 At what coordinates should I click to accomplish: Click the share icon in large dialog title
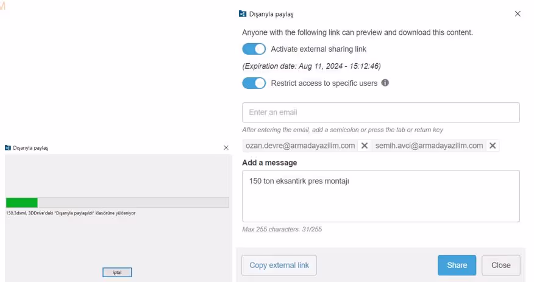[243, 13]
